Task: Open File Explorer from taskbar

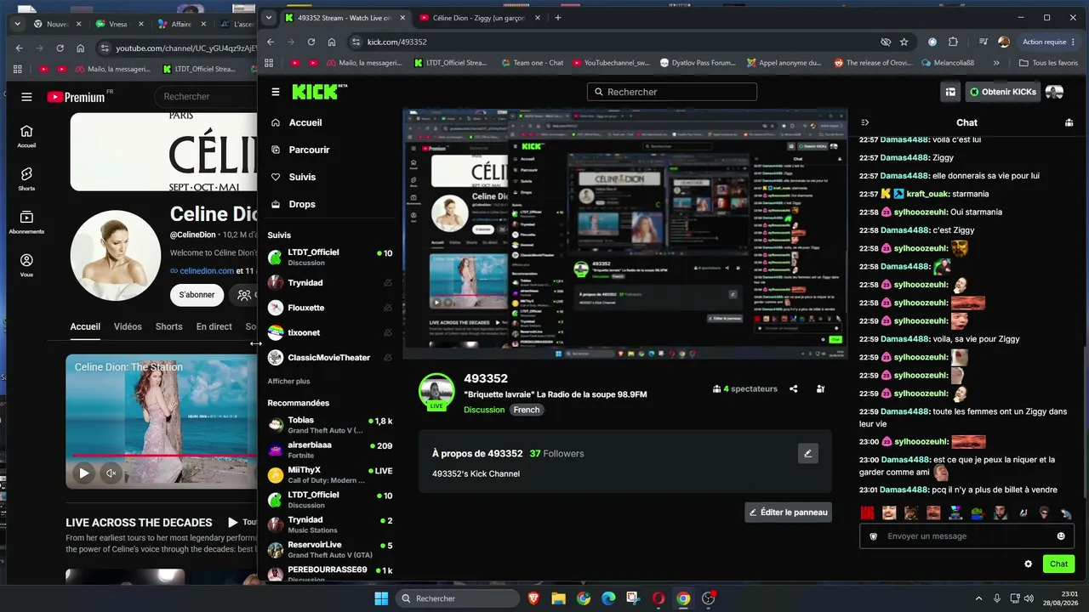Action: (x=558, y=598)
